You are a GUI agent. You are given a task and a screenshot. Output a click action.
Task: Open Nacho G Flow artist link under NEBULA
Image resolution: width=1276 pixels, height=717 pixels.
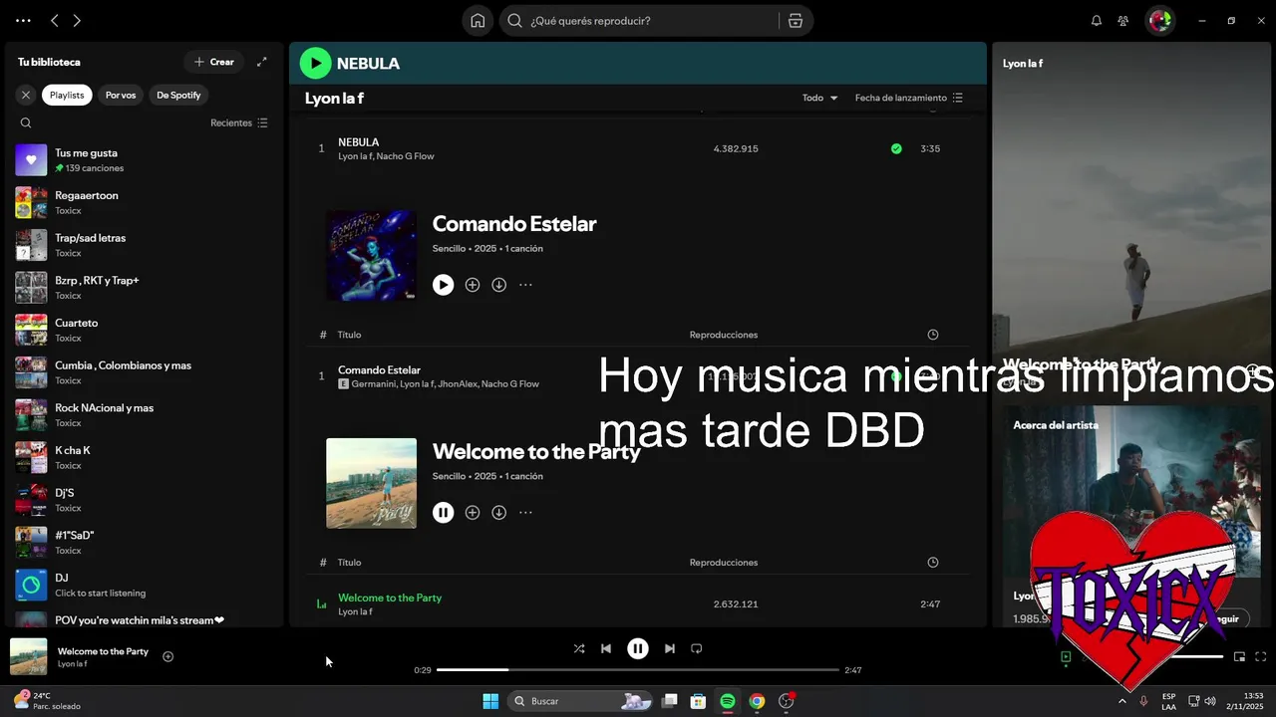405,156
